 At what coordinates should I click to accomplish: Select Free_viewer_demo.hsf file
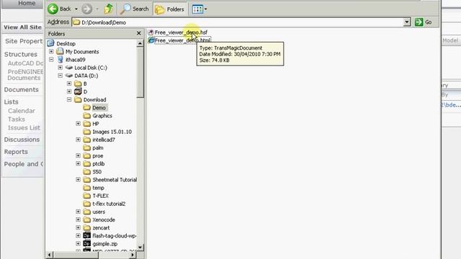pos(181,32)
